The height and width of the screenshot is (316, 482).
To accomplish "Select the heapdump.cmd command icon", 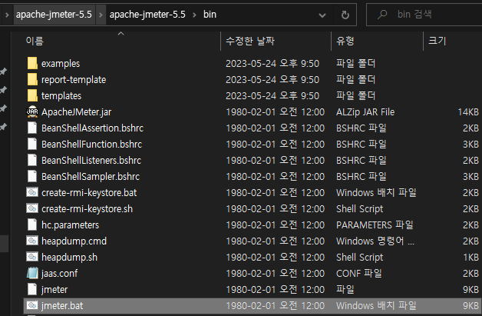I will tap(32, 241).
